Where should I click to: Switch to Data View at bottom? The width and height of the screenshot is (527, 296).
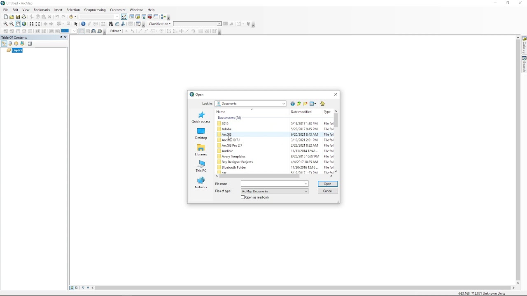click(x=72, y=288)
